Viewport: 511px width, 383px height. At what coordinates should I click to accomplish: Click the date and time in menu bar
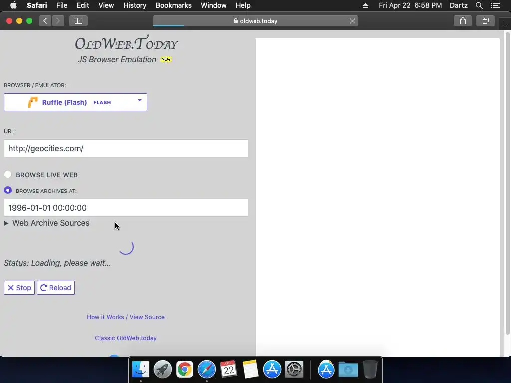[410, 5]
